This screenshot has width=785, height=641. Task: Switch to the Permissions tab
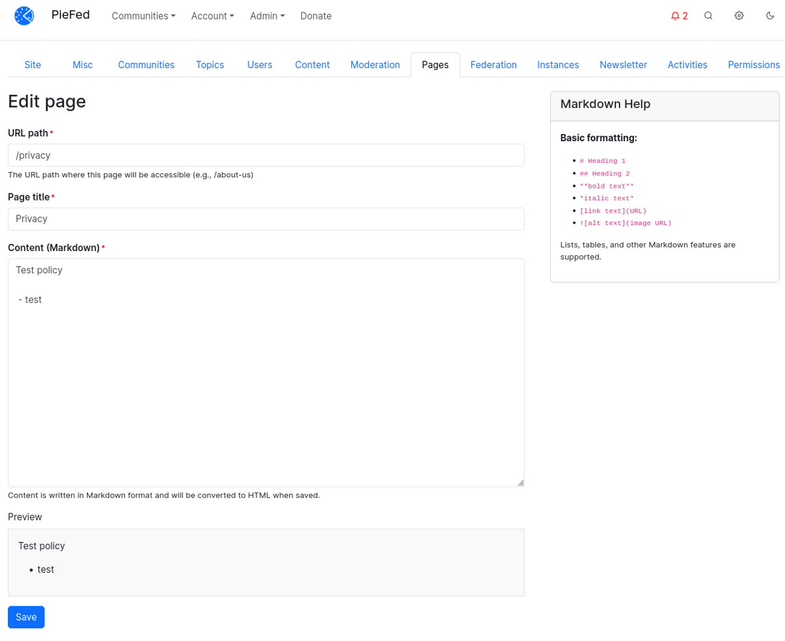pos(754,65)
